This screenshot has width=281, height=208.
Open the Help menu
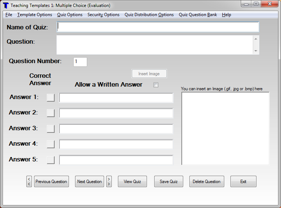pos(226,15)
